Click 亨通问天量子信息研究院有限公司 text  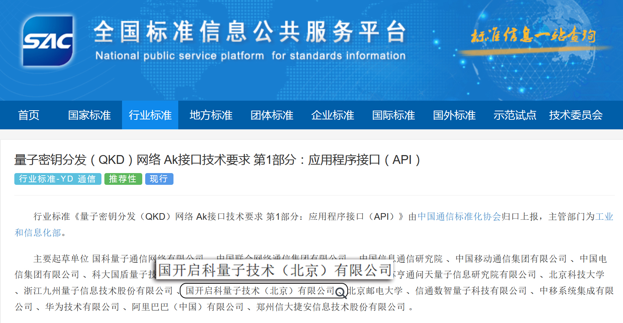pos(467,274)
